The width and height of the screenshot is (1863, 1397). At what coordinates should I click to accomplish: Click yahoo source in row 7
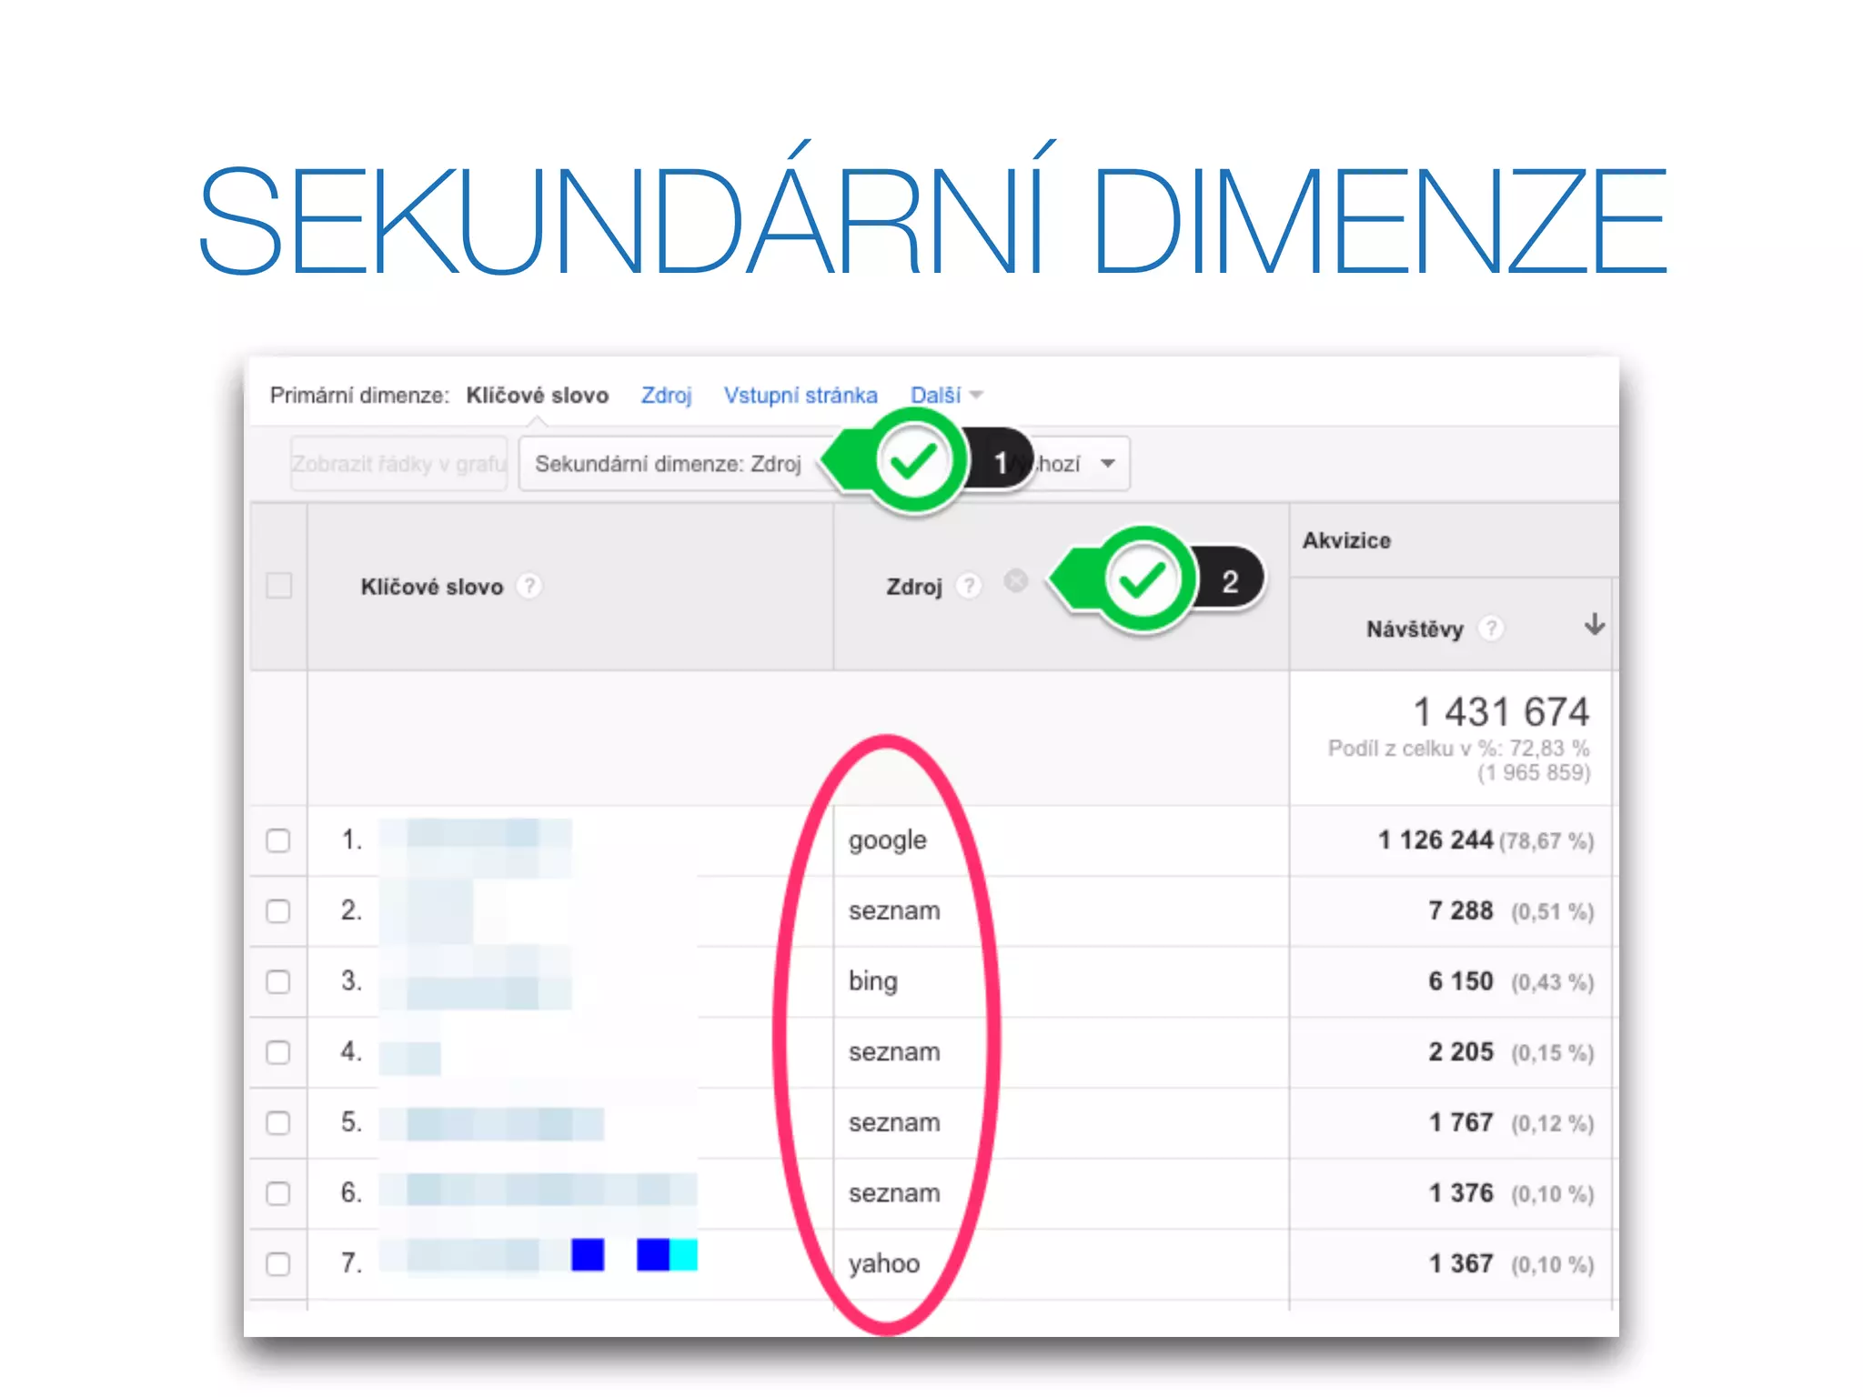click(x=884, y=1264)
